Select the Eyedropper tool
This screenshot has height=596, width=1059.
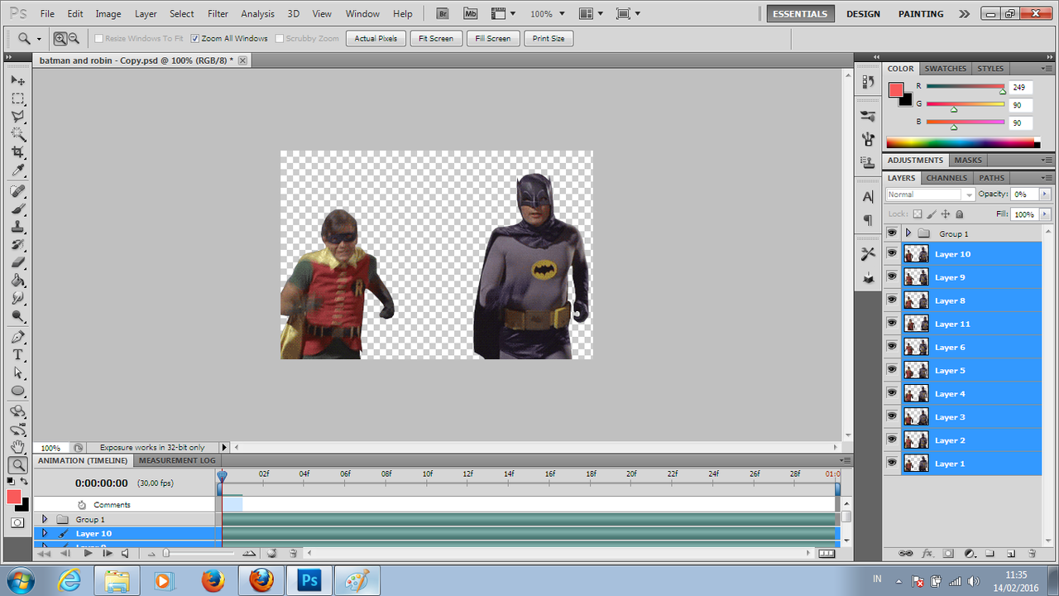[17, 171]
